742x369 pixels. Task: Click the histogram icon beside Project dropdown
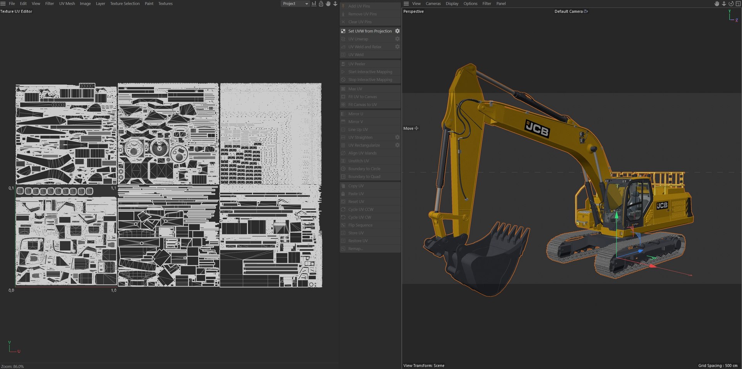tap(314, 3)
